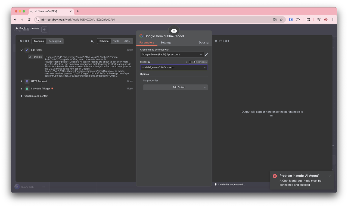Open the models/gemini-2.0-flash-exp dropdown

click(x=174, y=67)
